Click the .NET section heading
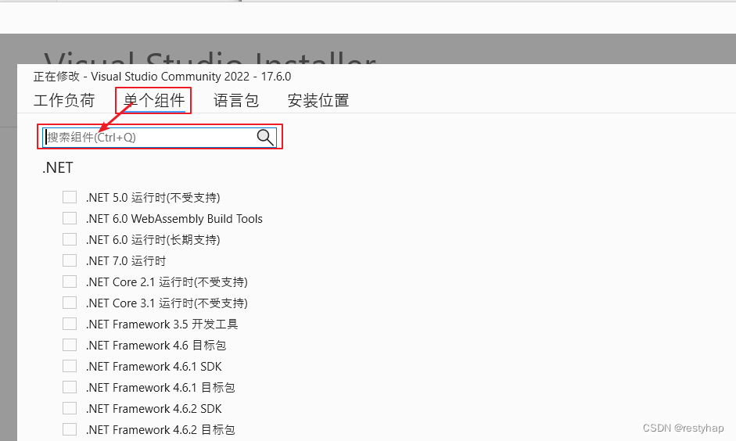Screen dimensions: 736x441 coord(58,167)
